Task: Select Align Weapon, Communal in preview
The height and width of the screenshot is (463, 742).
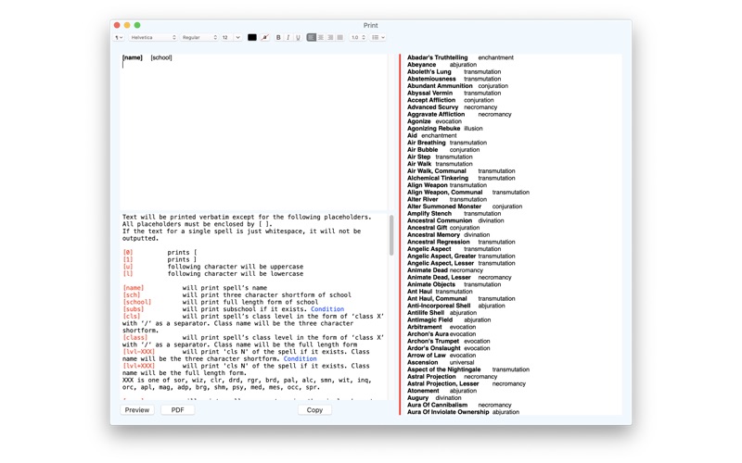Action: pos(445,193)
